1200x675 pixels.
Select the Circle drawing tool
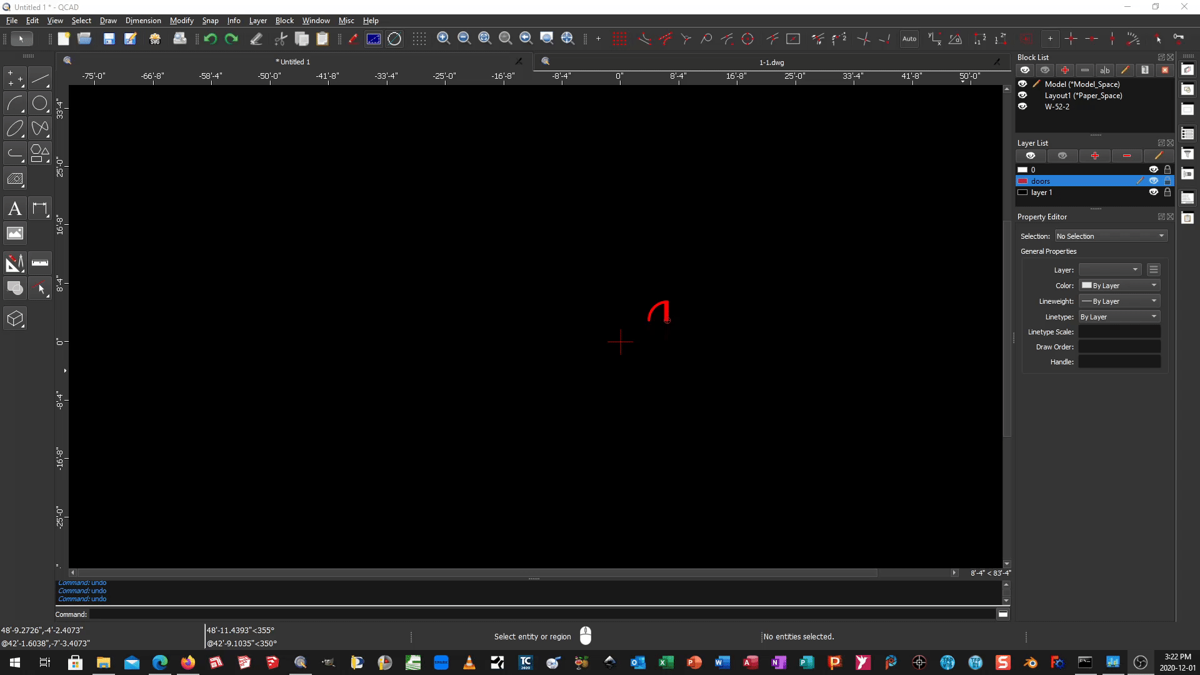(40, 104)
